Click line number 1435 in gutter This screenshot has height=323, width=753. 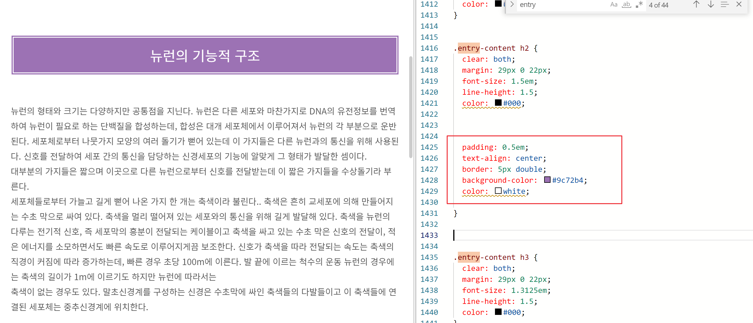pos(429,257)
